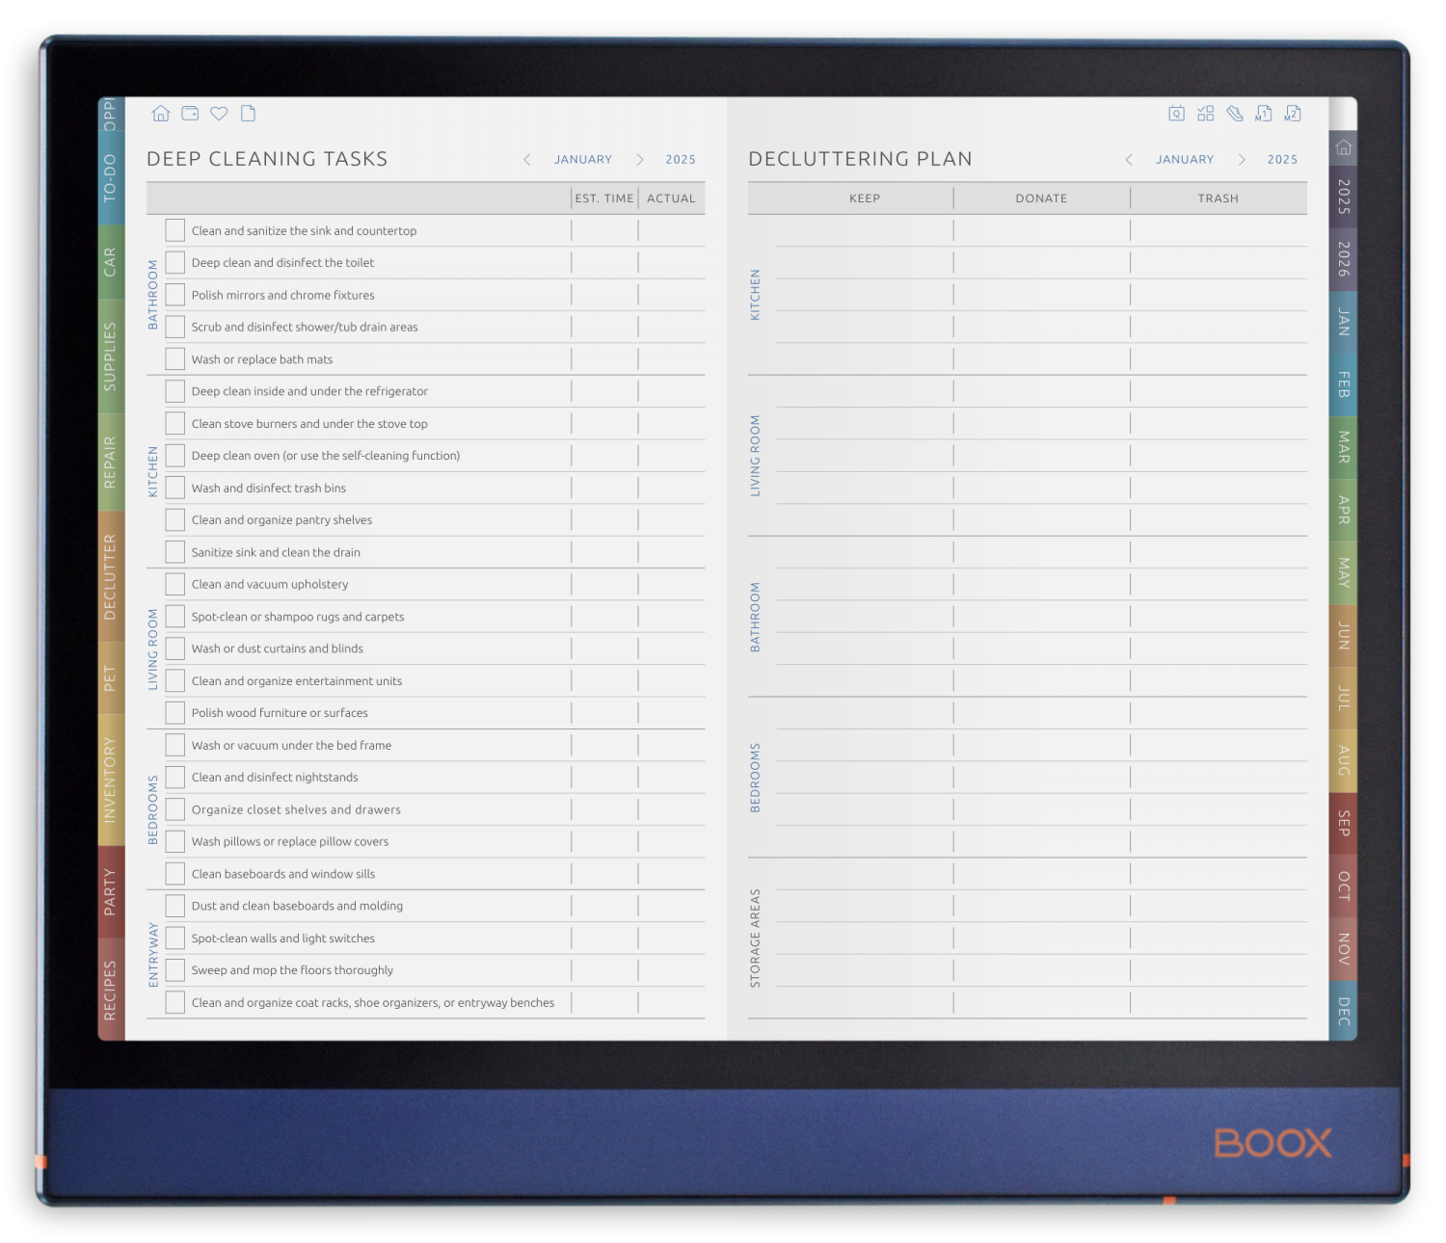Open 2025 link on Decluttering Plan page
The width and height of the screenshot is (1446, 1243).
click(1282, 160)
